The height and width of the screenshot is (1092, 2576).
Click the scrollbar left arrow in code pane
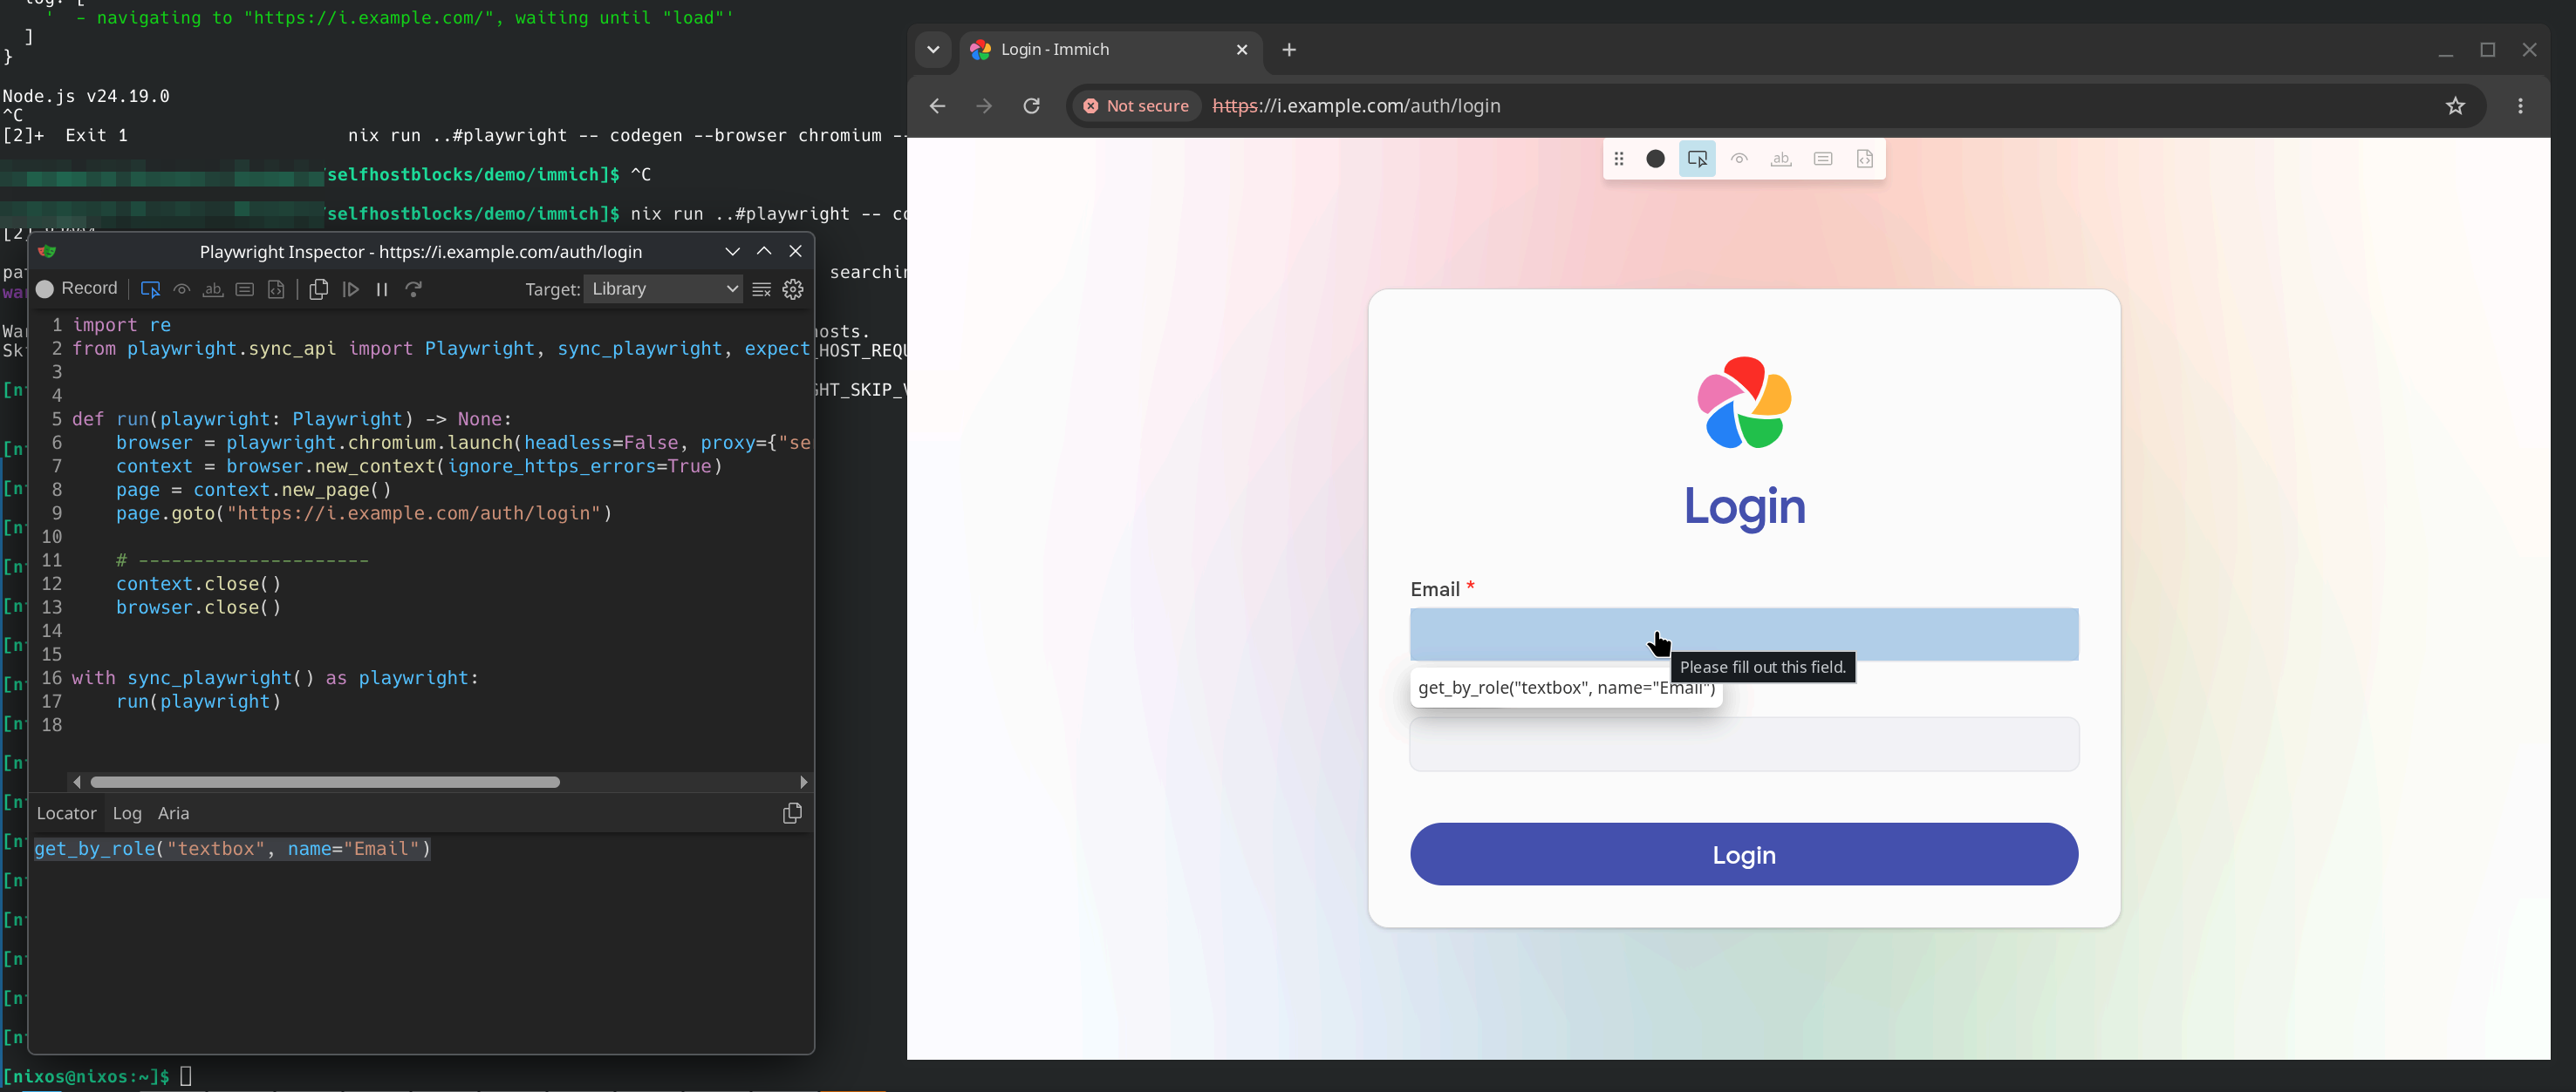click(x=77, y=783)
